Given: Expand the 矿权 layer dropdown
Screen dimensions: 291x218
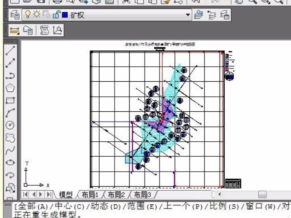Looking at the screenshot, I should point(188,15).
